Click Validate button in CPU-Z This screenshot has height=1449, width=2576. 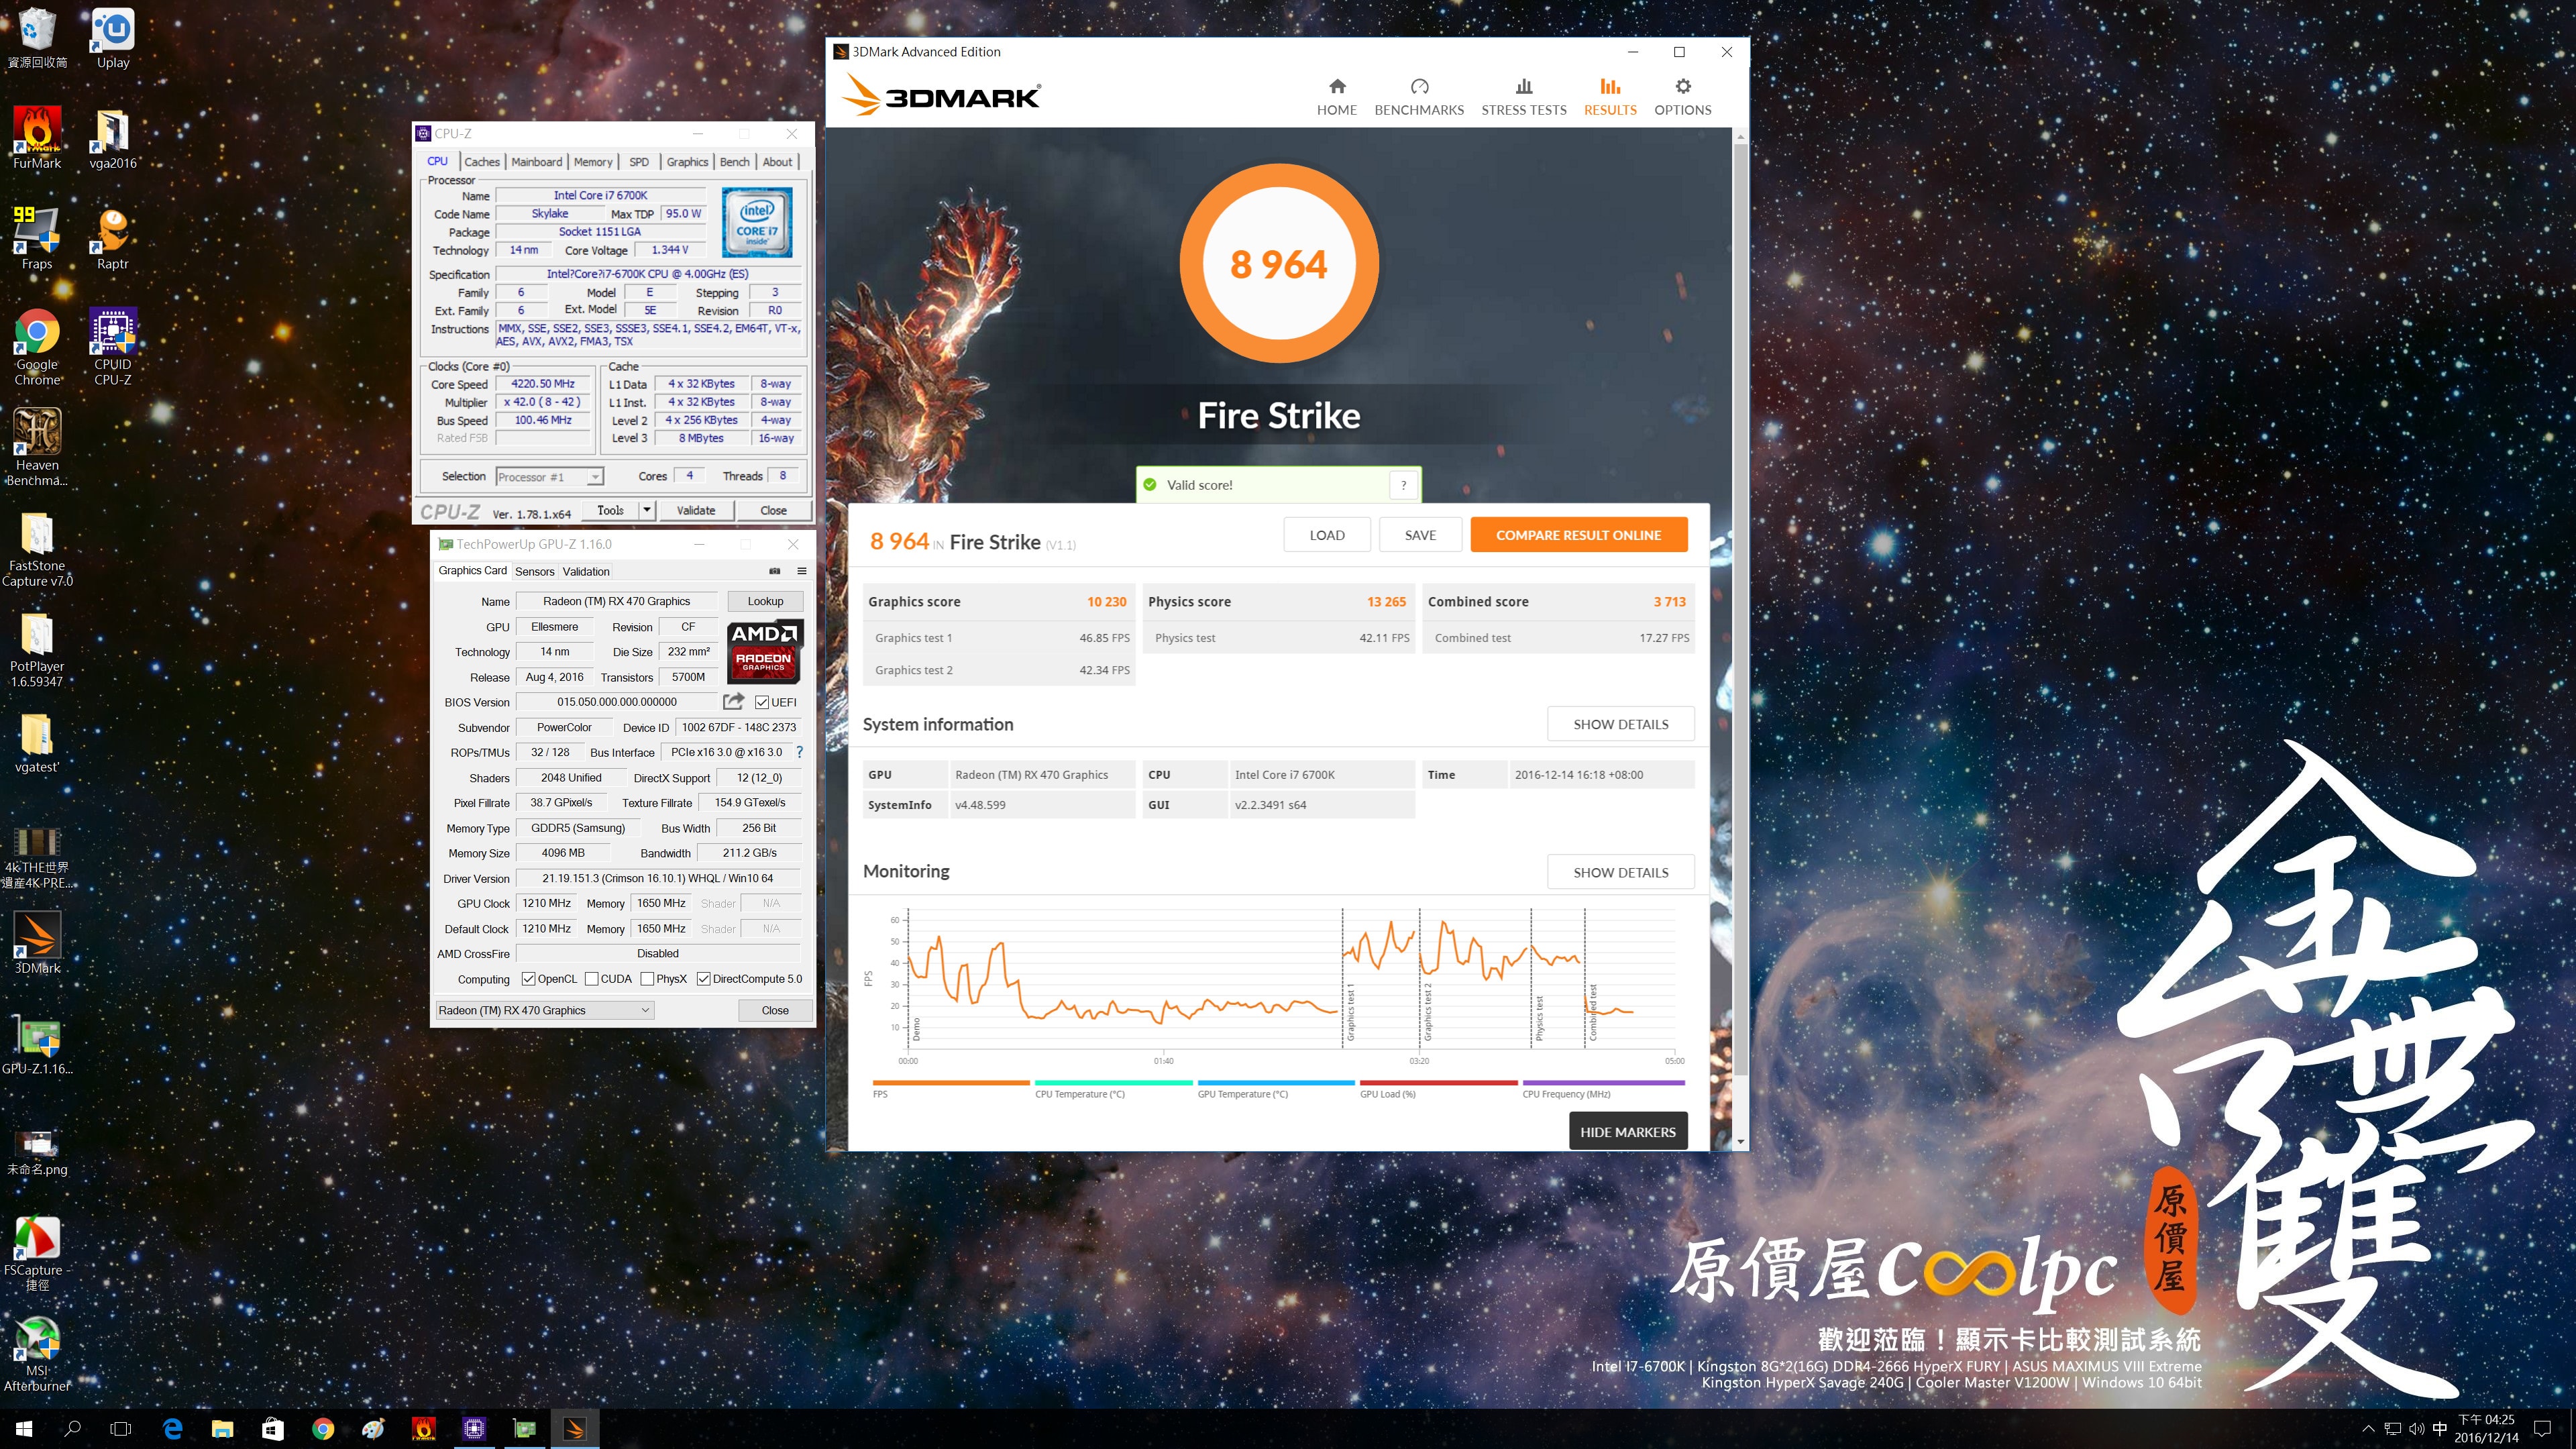pos(695,510)
